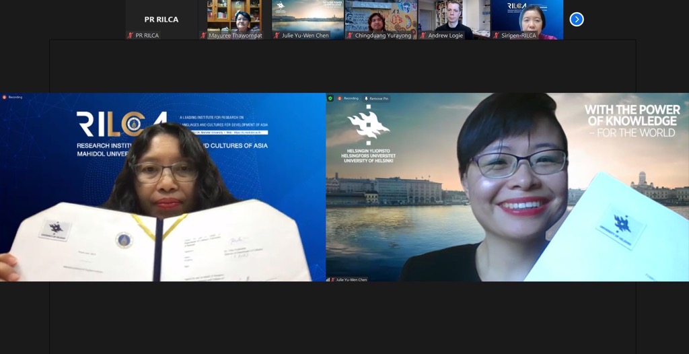This screenshot has height=354, width=689.
Task: Click the 'Siripen-RILCA' name label
Action: click(x=519, y=36)
